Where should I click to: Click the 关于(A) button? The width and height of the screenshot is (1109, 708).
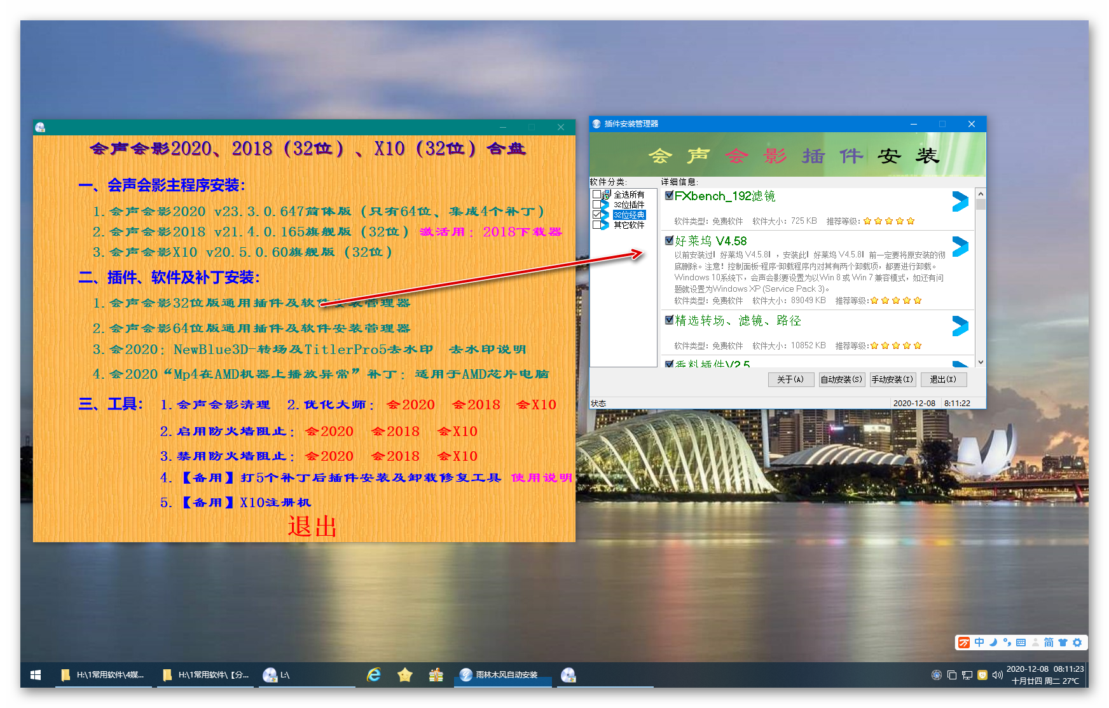[x=790, y=379]
